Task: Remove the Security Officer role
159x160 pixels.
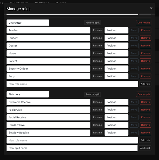Action: click(146, 69)
